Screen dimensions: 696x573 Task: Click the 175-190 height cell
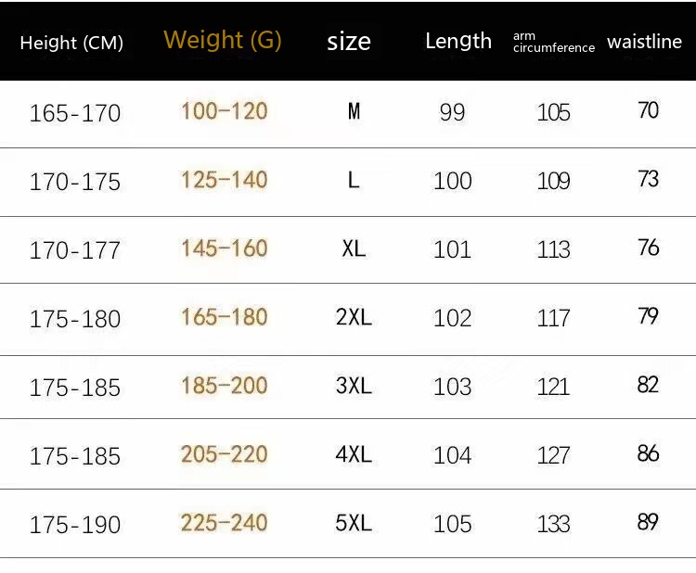pyautogui.click(x=75, y=525)
